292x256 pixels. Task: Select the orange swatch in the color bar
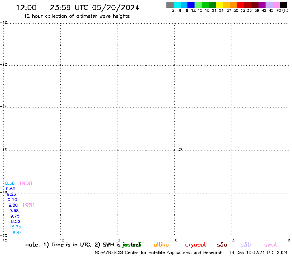[234, 5]
